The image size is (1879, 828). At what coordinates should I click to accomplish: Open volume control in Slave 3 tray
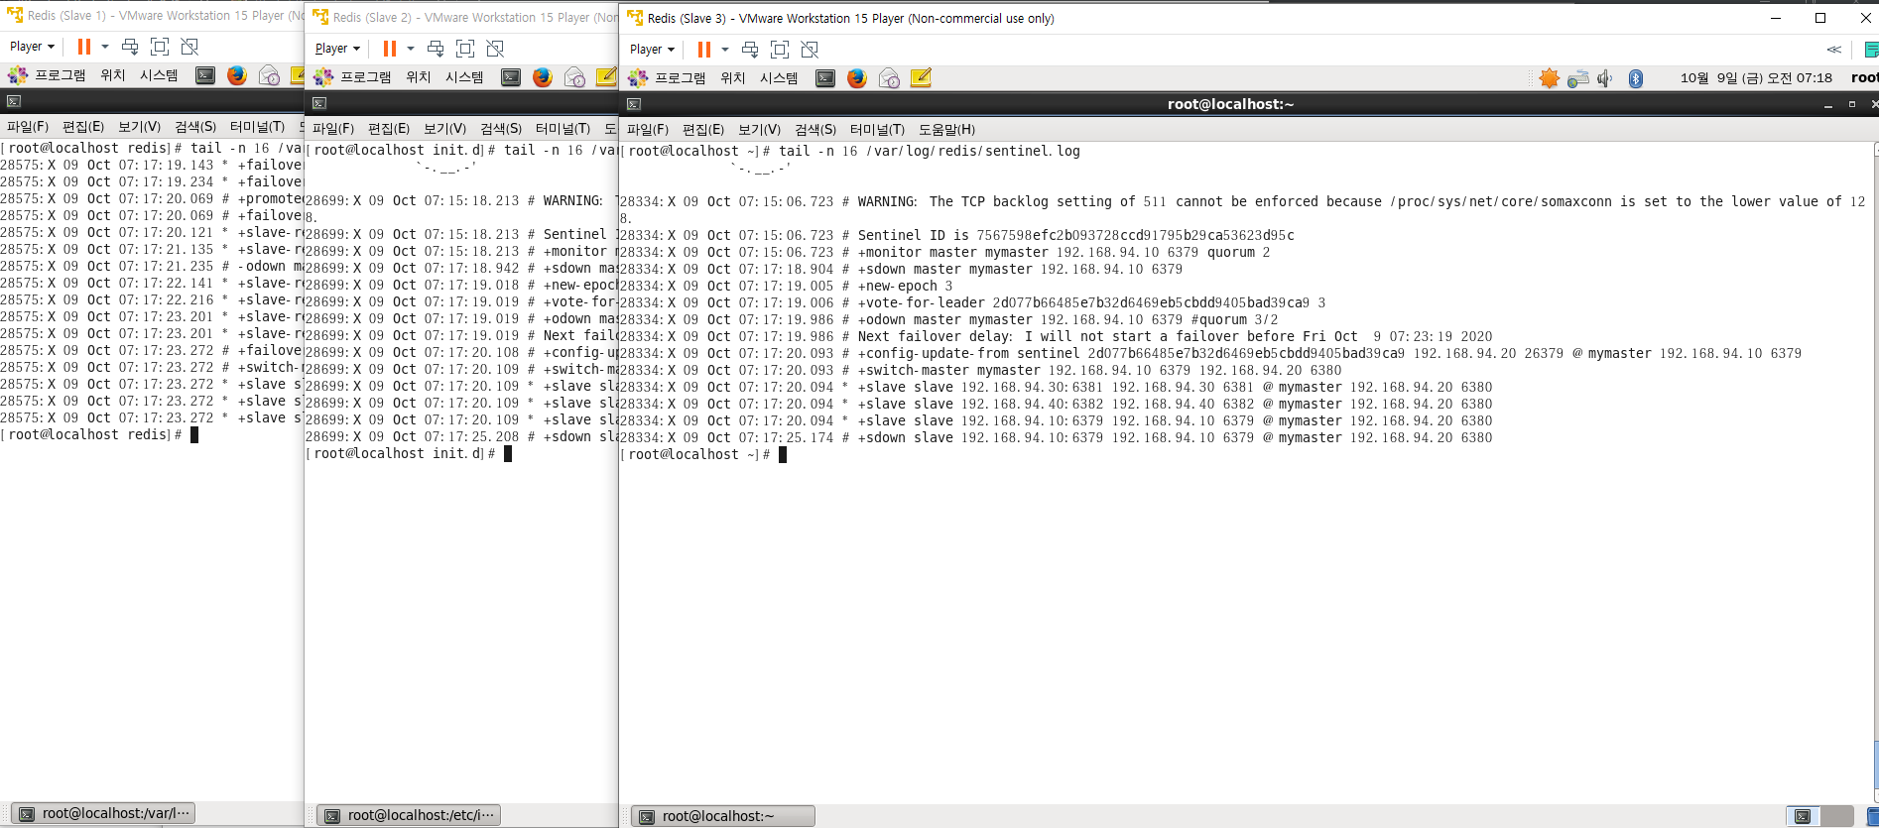click(1605, 78)
